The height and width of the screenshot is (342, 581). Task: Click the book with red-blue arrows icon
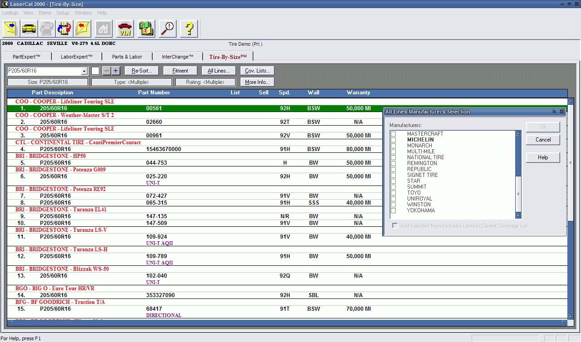64,29
